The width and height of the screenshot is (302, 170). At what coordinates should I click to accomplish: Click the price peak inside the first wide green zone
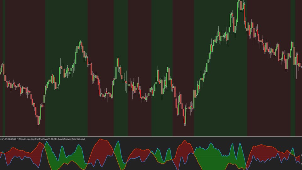pos(81,42)
